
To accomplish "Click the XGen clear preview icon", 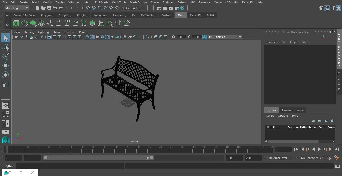I will 33,23.
